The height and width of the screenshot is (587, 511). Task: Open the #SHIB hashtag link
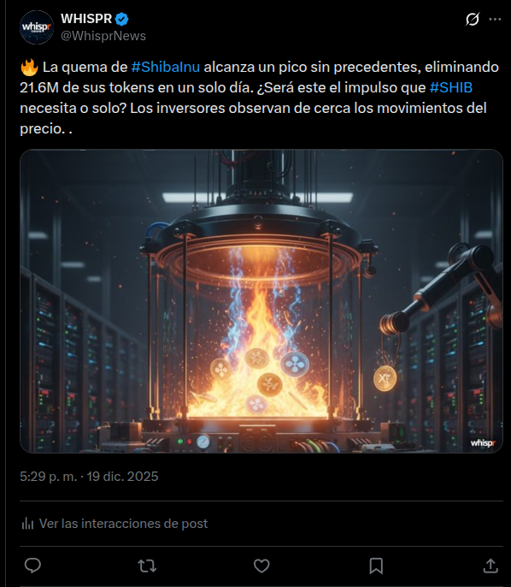click(x=451, y=87)
